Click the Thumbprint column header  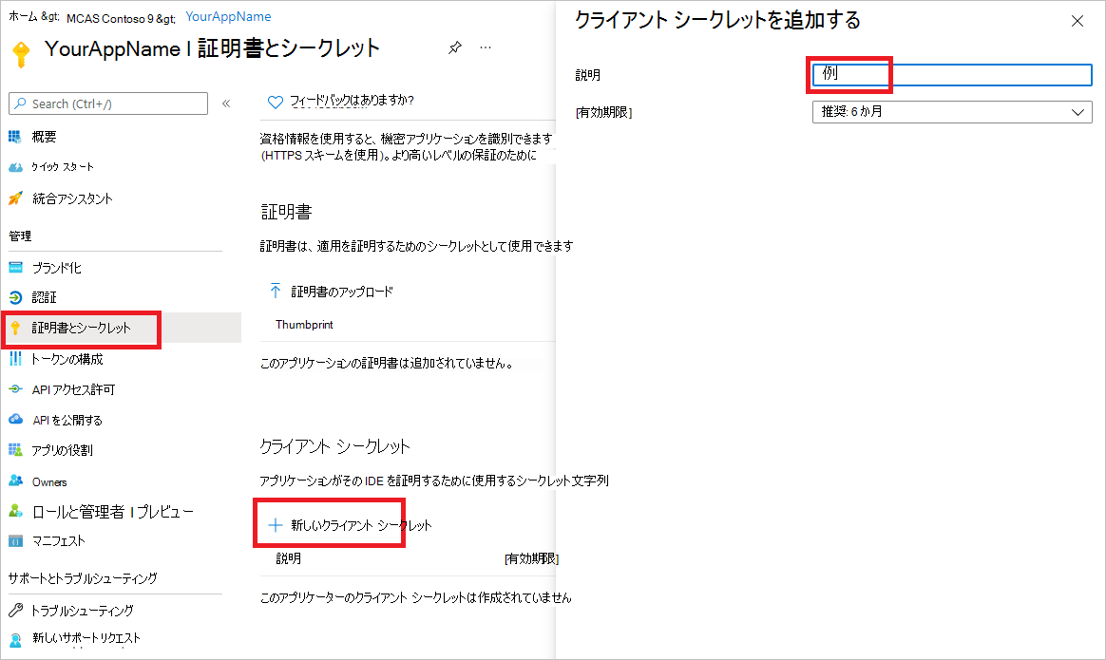[304, 325]
